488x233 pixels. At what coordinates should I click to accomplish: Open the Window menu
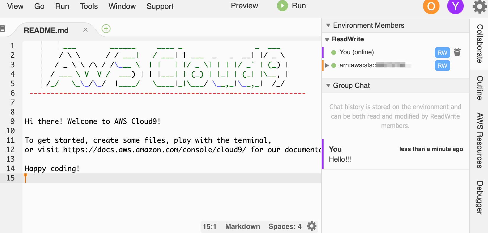point(122,6)
